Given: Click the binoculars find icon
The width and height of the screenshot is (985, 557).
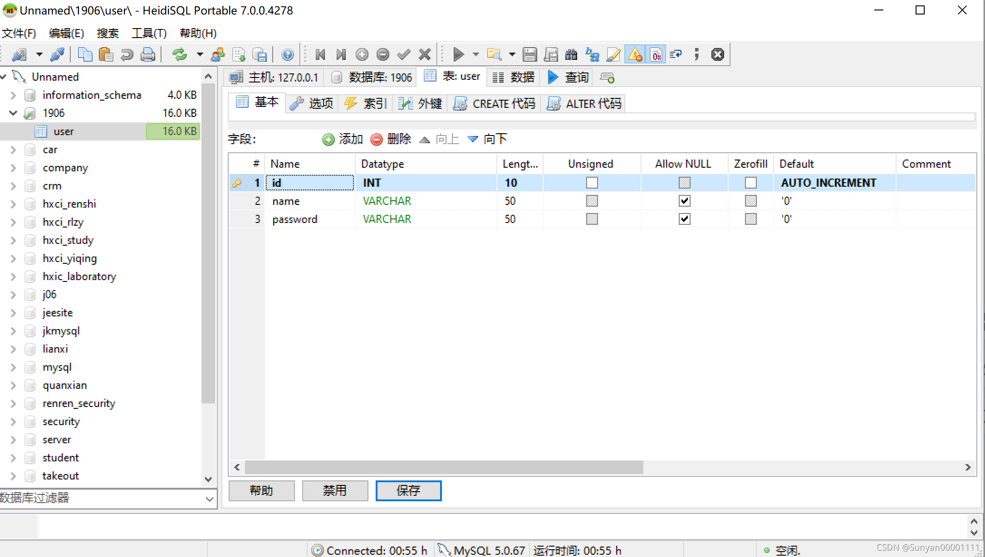Looking at the screenshot, I should [571, 55].
